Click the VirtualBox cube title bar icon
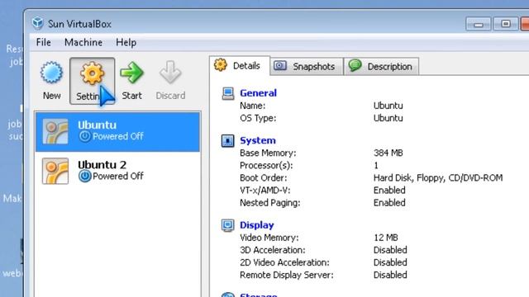This screenshot has height=297, width=529. [38, 23]
